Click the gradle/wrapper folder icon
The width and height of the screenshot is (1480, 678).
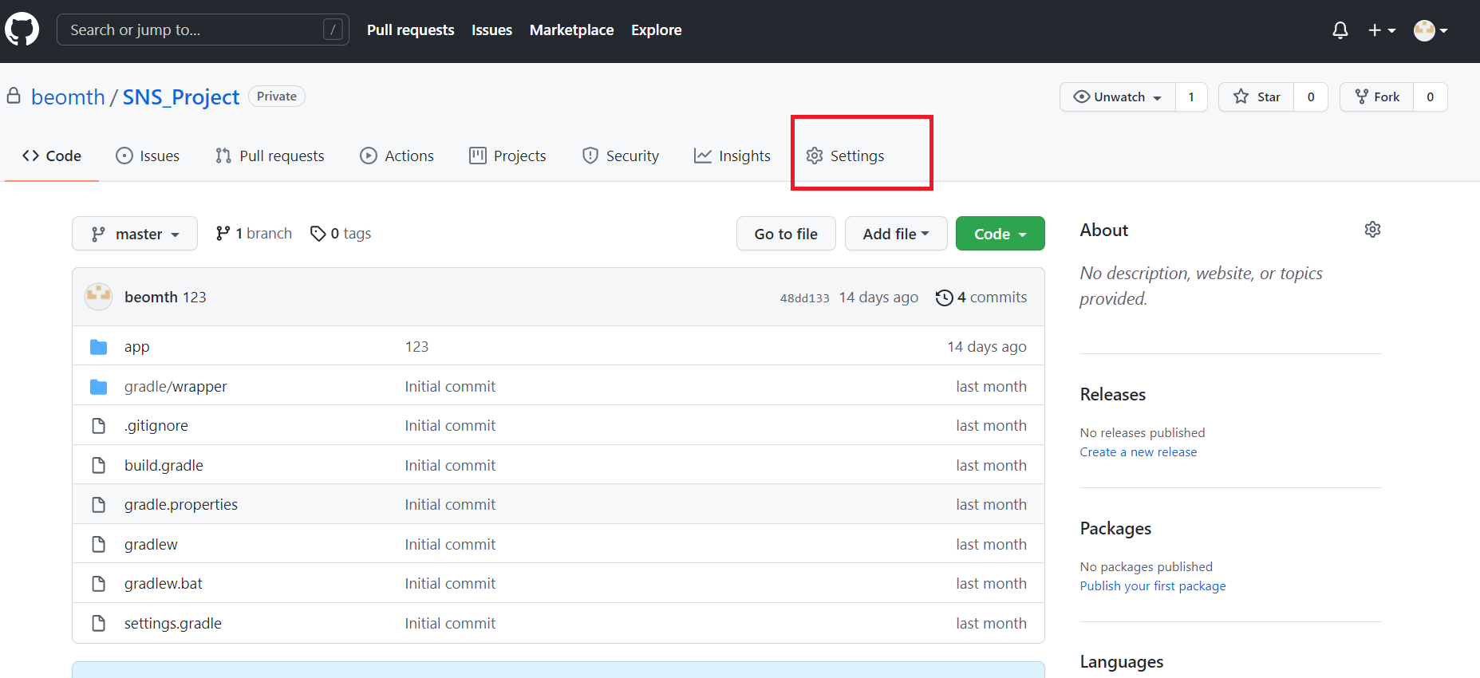point(98,386)
